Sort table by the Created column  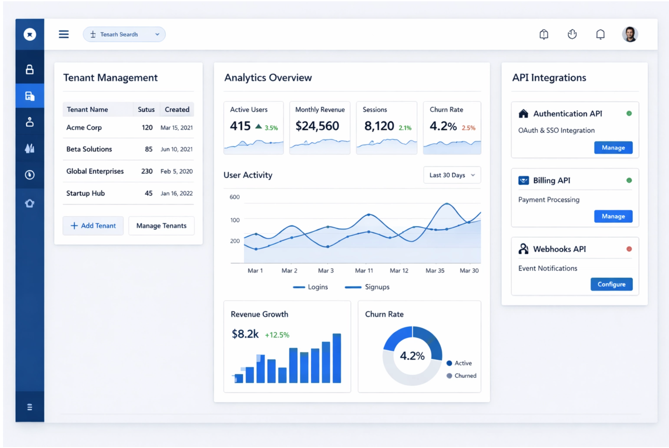(176, 109)
